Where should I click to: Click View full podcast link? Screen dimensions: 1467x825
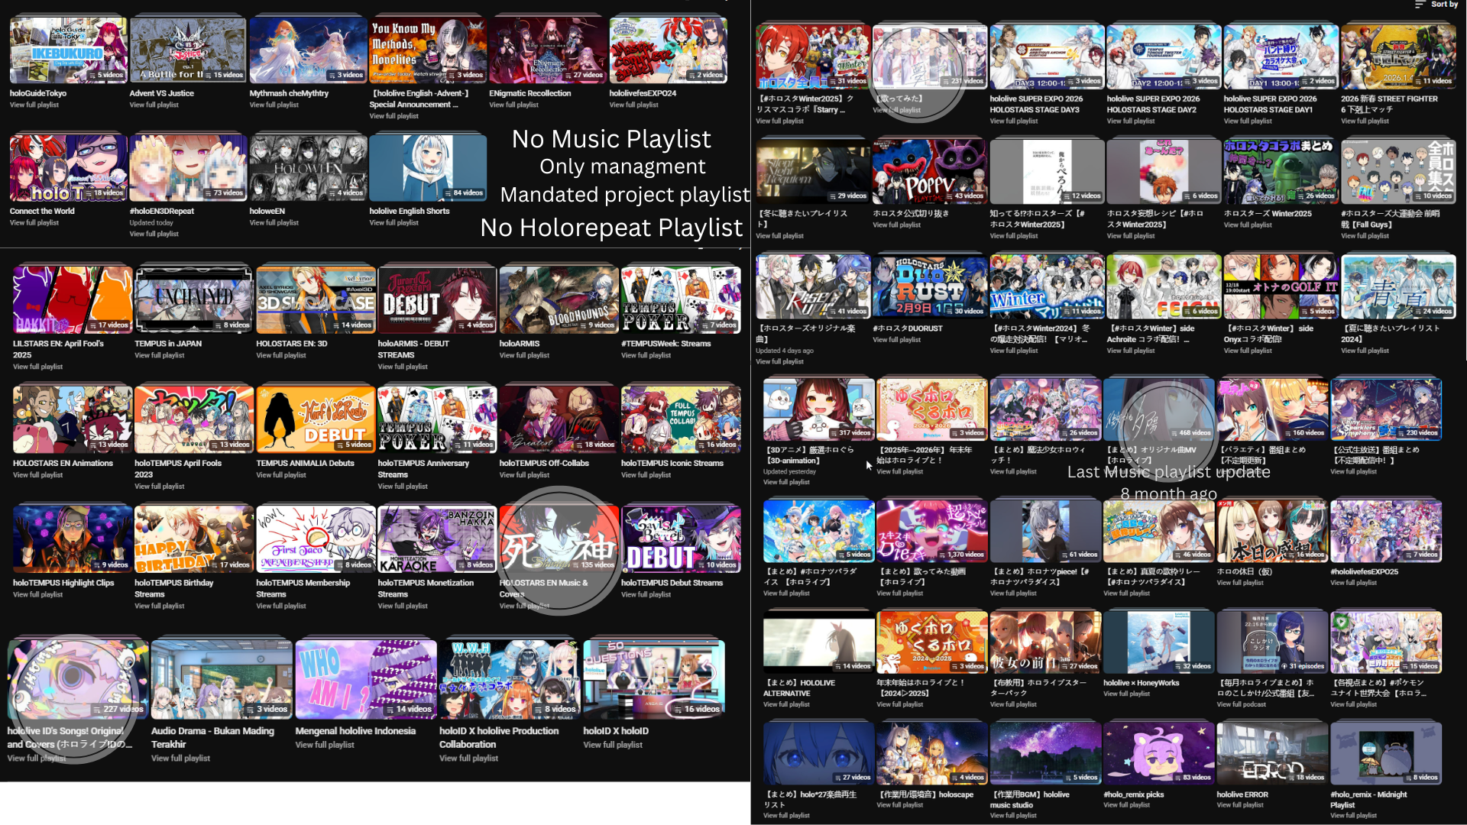[x=1242, y=704]
